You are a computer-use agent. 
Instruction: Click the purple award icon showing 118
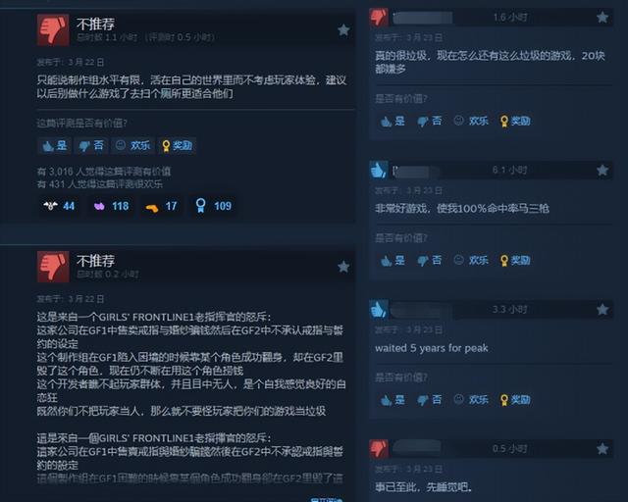pos(111,206)
